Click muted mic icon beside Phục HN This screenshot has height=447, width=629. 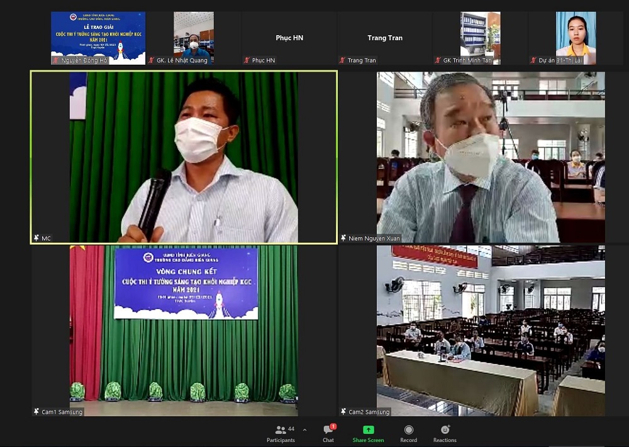(x=247, y=60)
